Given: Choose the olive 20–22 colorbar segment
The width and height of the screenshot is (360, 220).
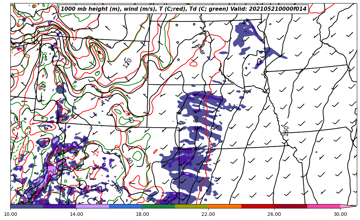Looking at the screenshot, I should point(192,206).
